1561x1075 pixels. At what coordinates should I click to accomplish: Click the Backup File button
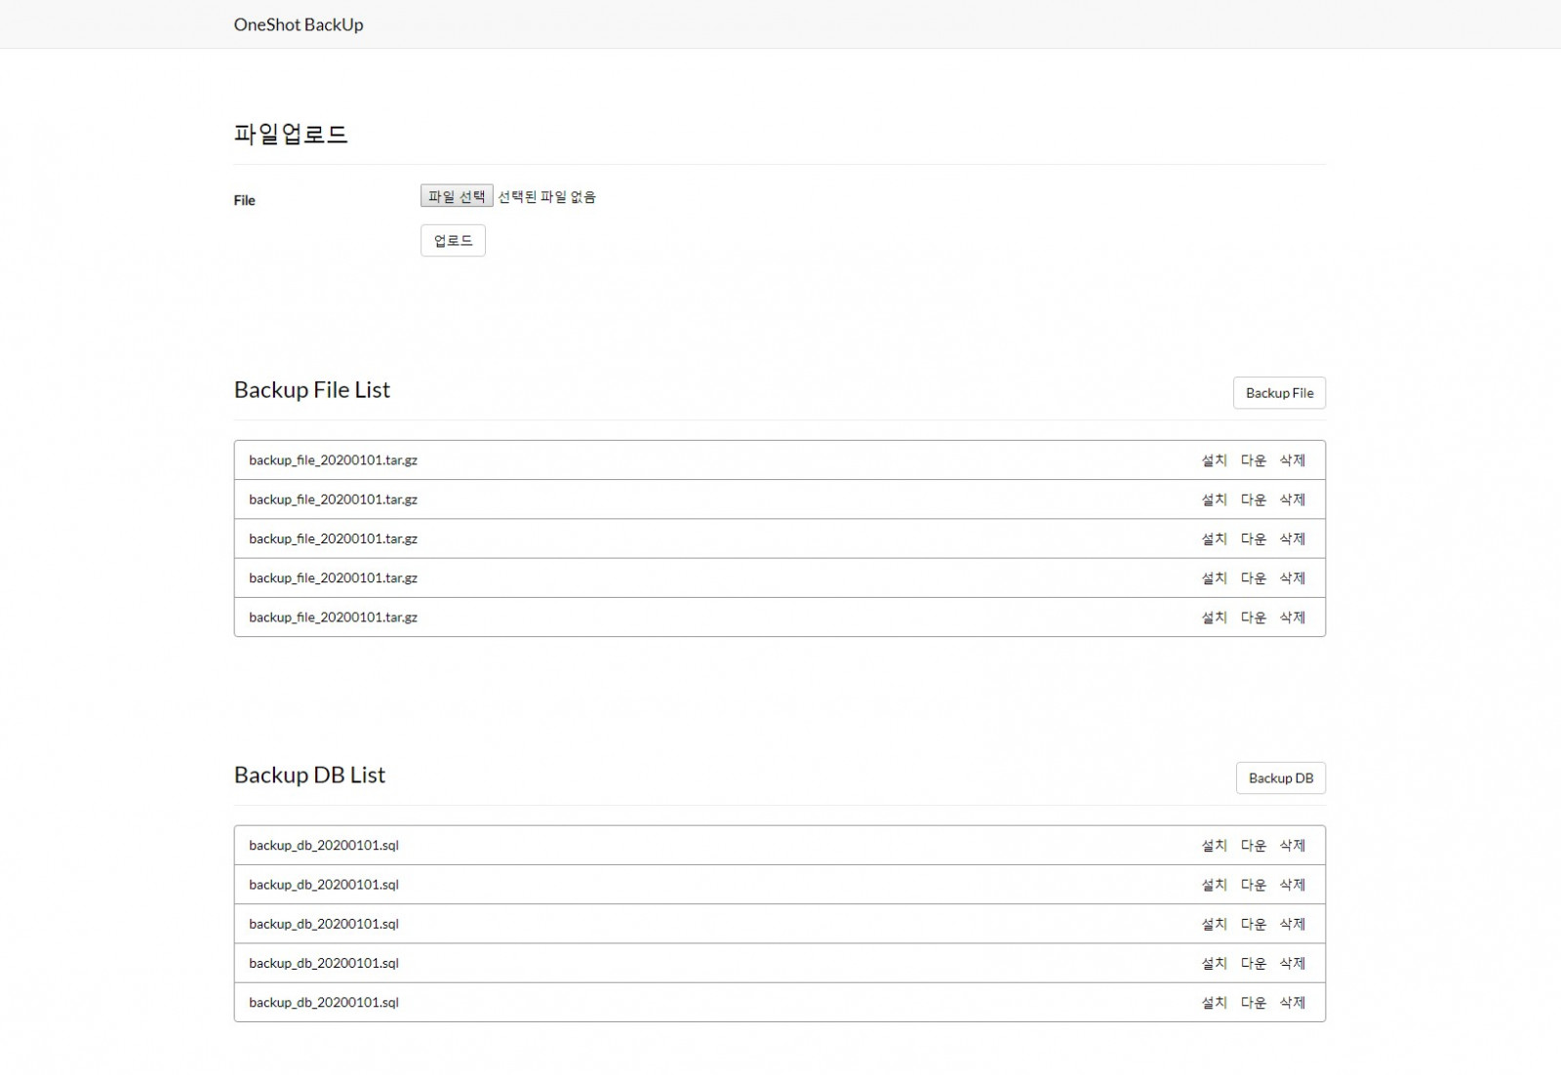(1279, 393)
